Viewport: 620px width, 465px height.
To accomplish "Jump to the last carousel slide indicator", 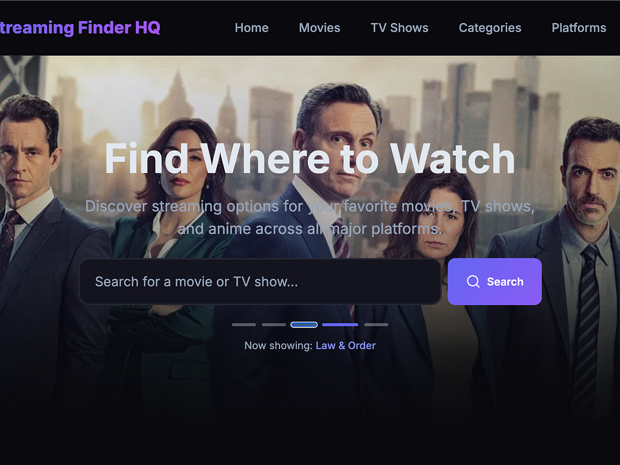I will [x=376, y=325].
